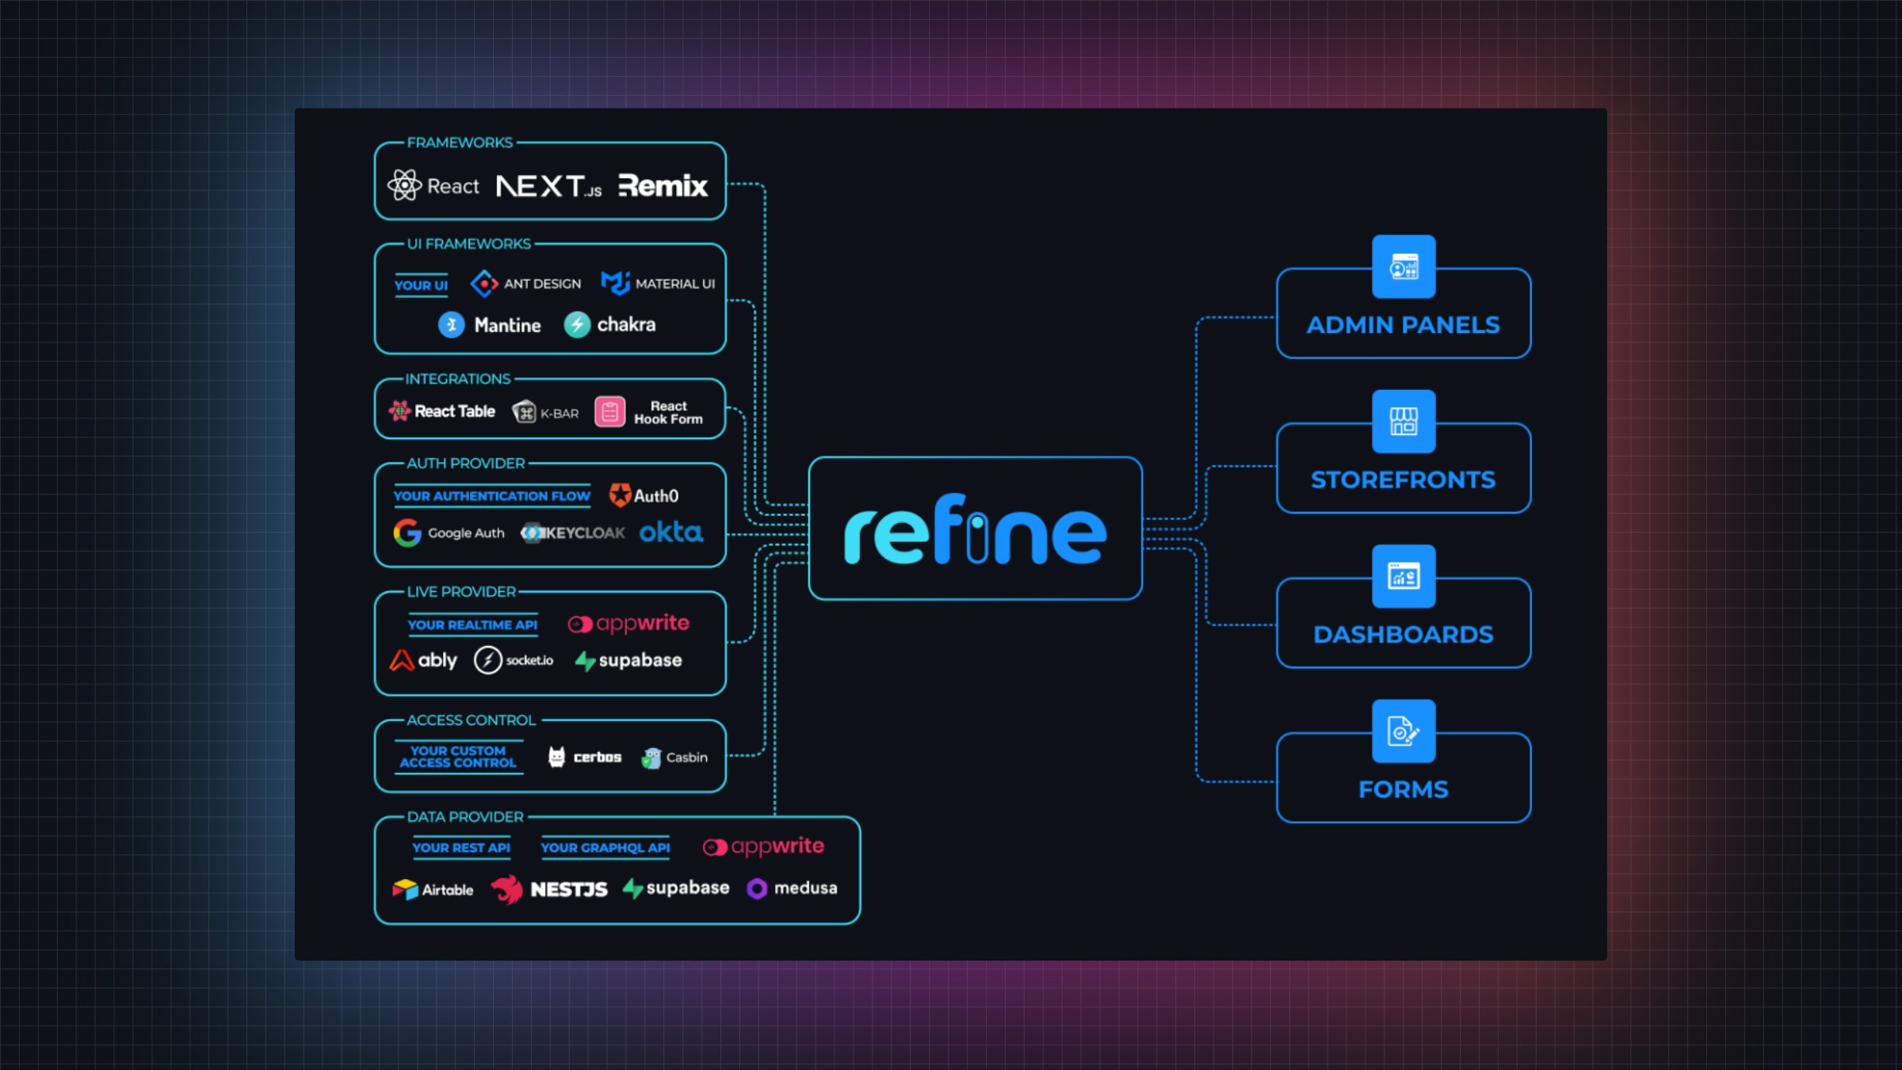Select the okta logo
Screen dimensions: 1902x1070
click(671, 532)
